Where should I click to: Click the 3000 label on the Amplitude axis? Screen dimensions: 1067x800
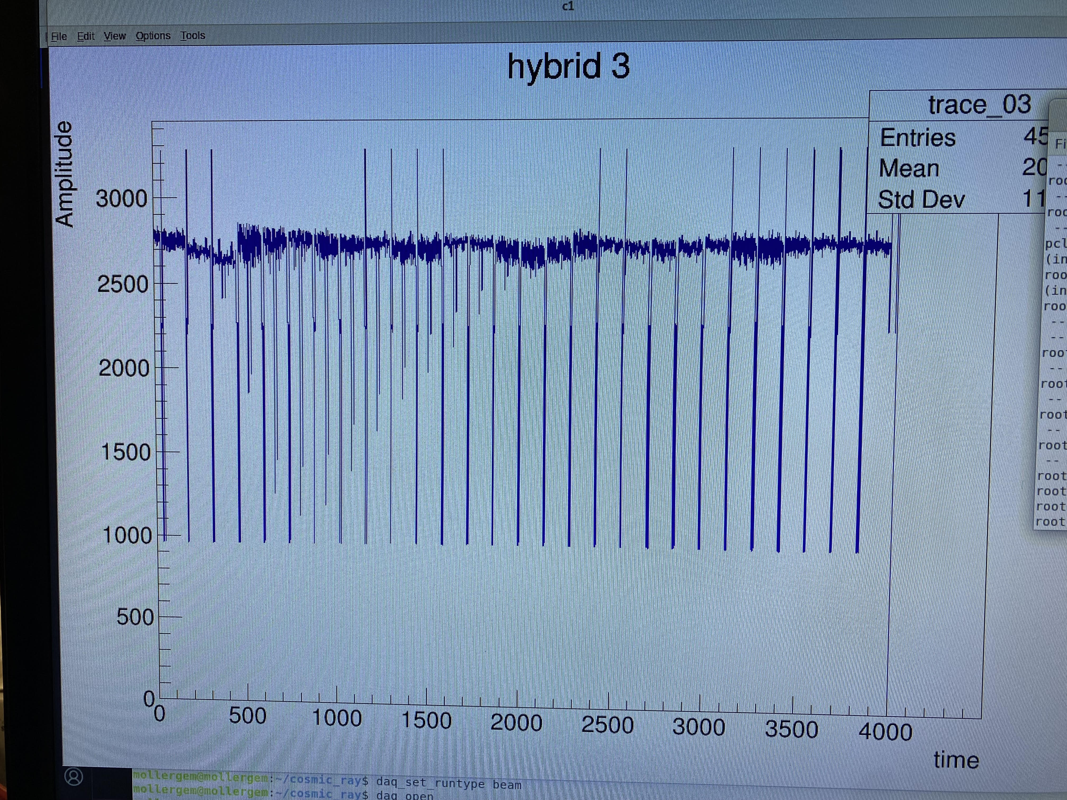(121, 199)
